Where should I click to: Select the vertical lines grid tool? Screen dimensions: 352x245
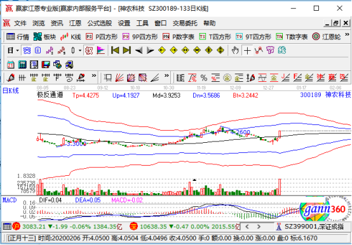pyautogui.click(x=22, y=78)
